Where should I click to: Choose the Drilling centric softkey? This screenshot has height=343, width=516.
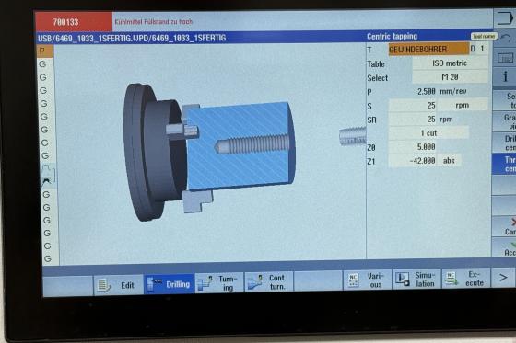click(x=505, y=143)
